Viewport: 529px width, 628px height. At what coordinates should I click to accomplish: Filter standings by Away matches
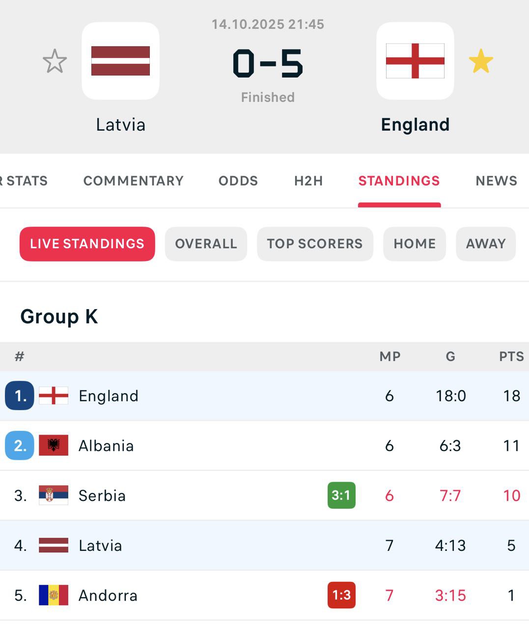[486, 244]
